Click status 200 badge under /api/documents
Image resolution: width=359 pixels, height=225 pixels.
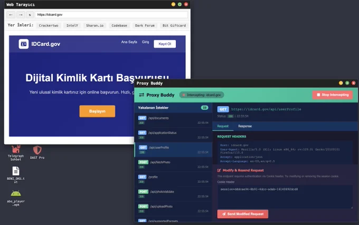[x=141, y=123]
